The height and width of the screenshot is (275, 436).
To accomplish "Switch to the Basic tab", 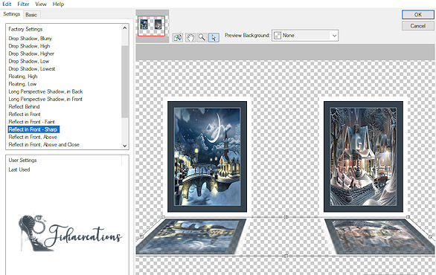I will 31,15.
